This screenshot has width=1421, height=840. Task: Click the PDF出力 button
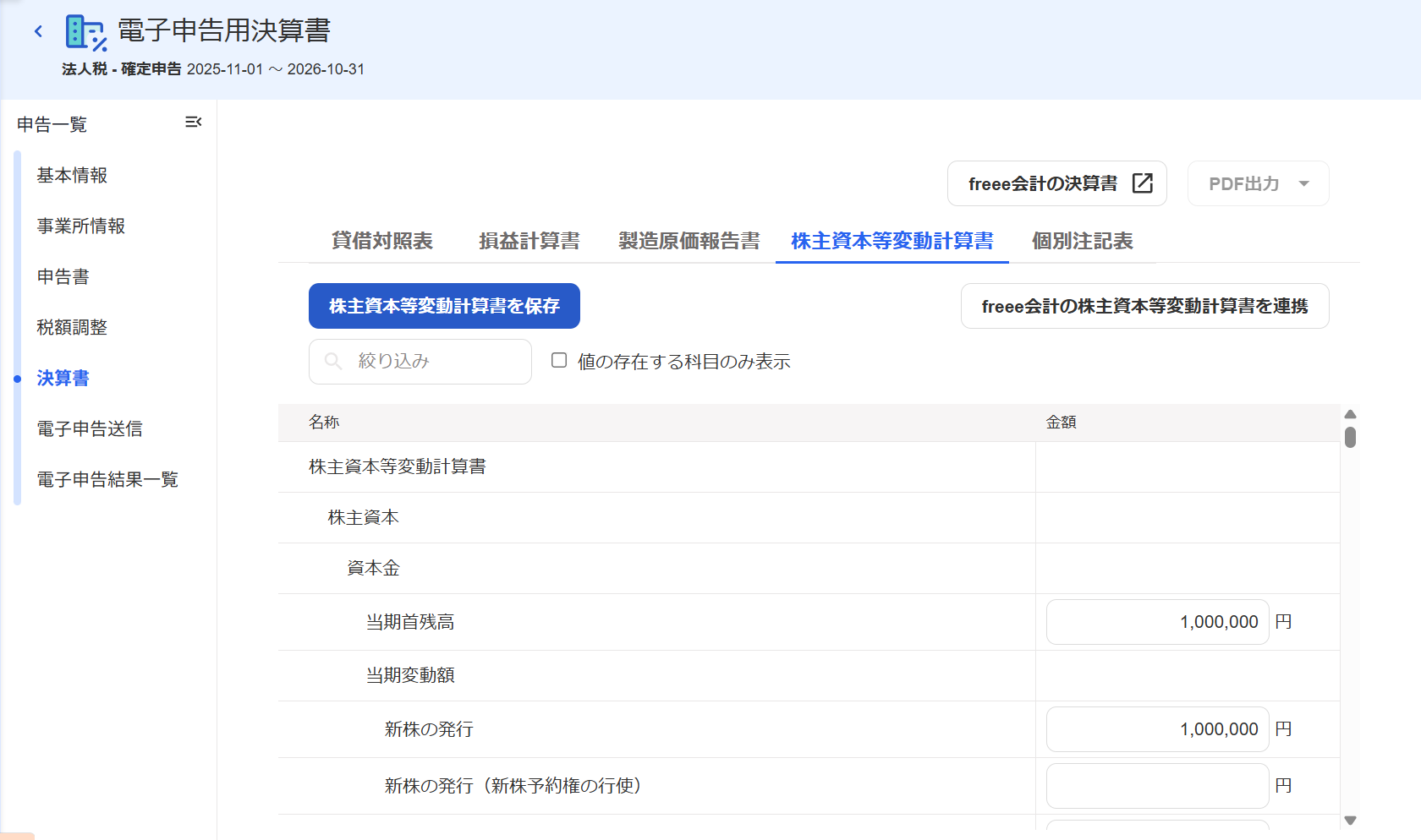point(1259,183)
